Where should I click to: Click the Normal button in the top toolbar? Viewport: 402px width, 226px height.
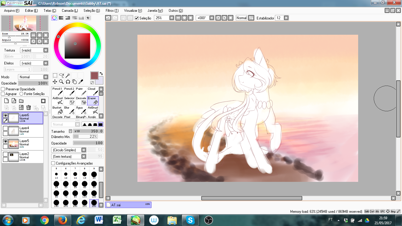[x=241, y=18]
